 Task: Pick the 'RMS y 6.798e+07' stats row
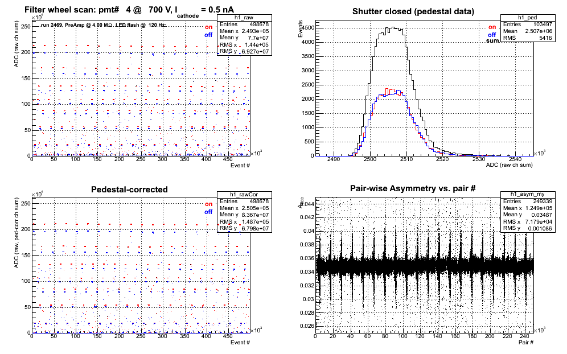click(x=244, y=228)
